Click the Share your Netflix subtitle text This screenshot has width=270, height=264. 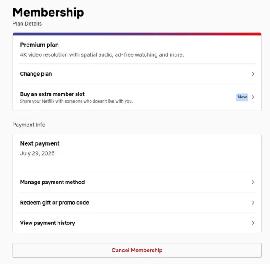(76, 101)
